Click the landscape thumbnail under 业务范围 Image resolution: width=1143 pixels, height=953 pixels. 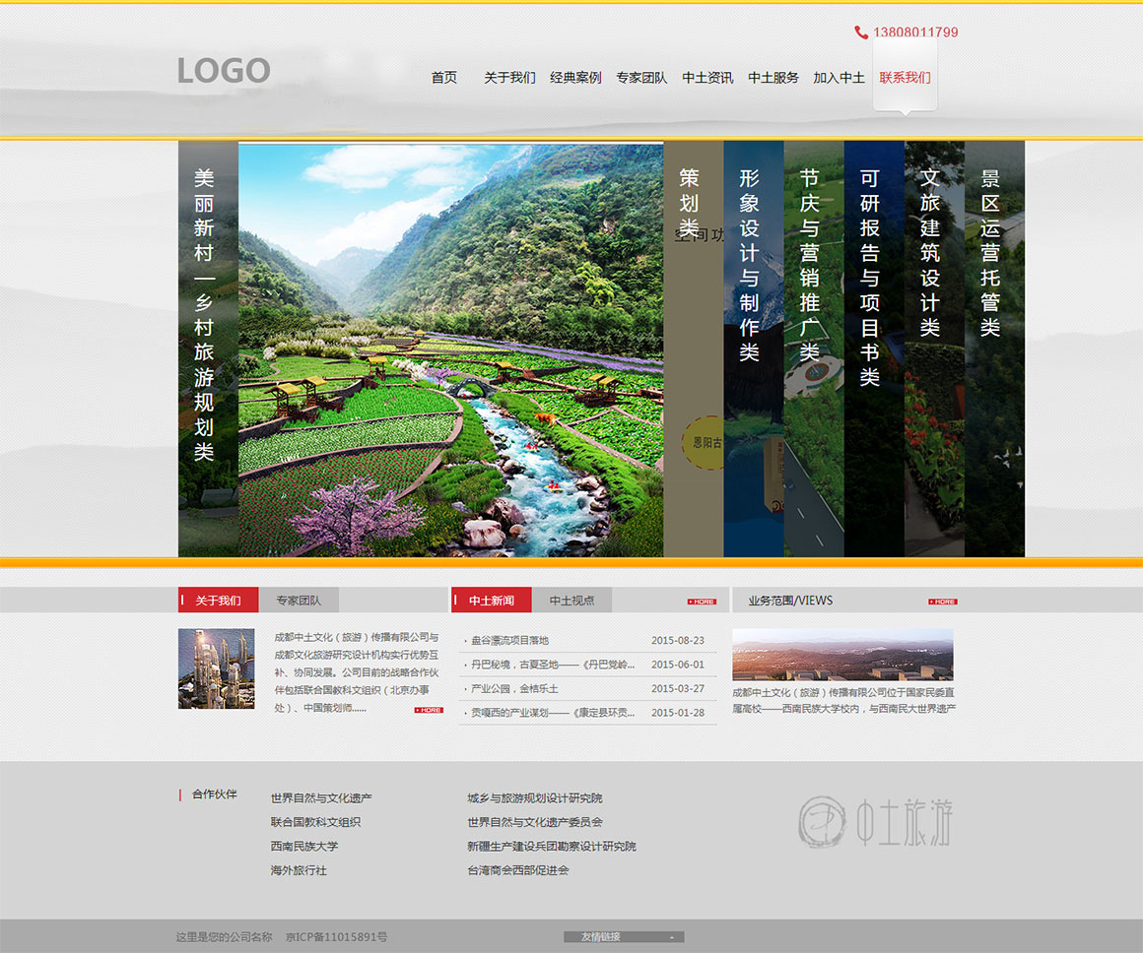(x=842, y=655)
